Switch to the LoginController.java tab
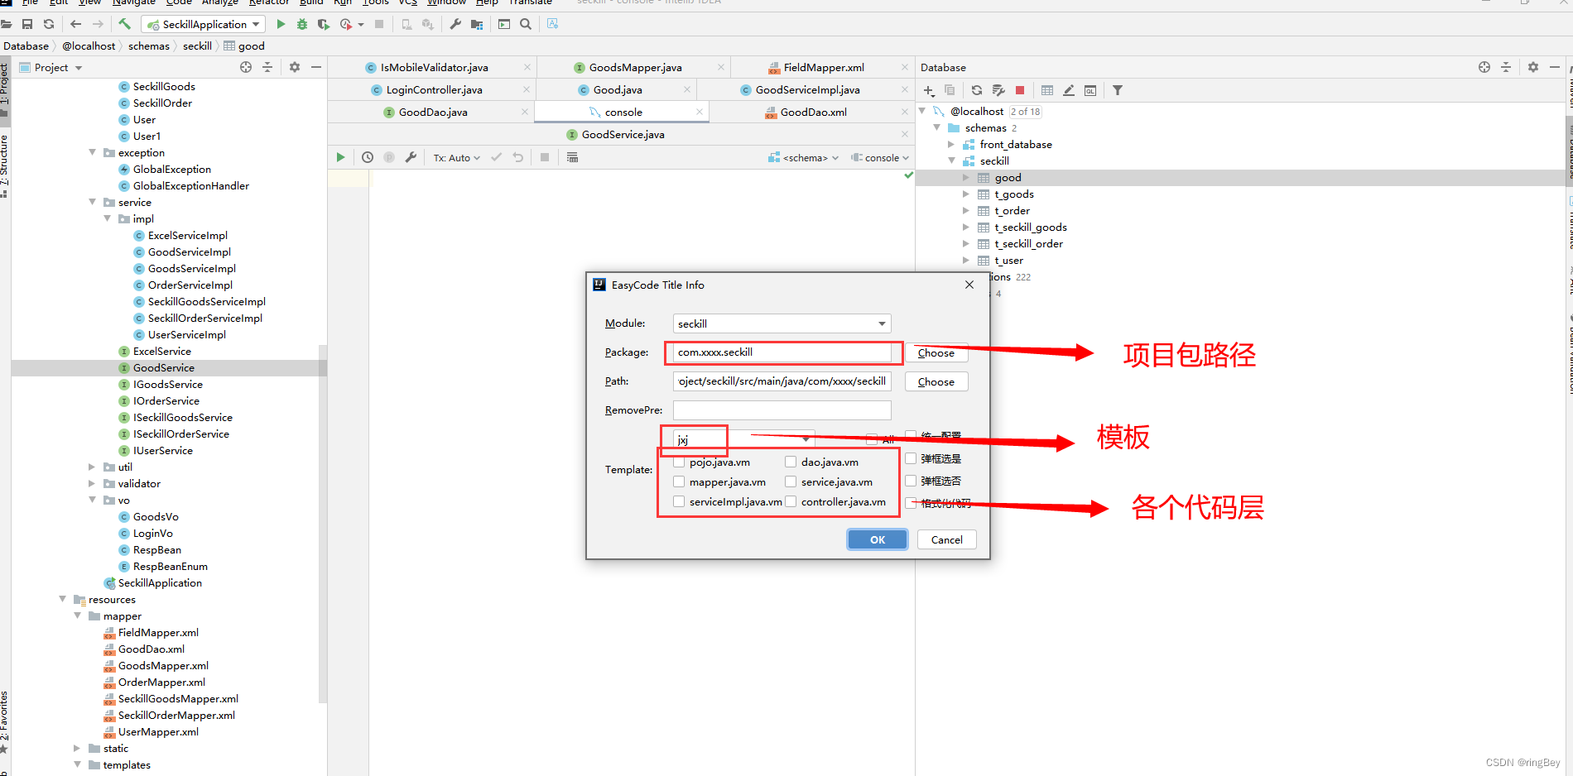The image size is (1573, 776). (434, 89)
